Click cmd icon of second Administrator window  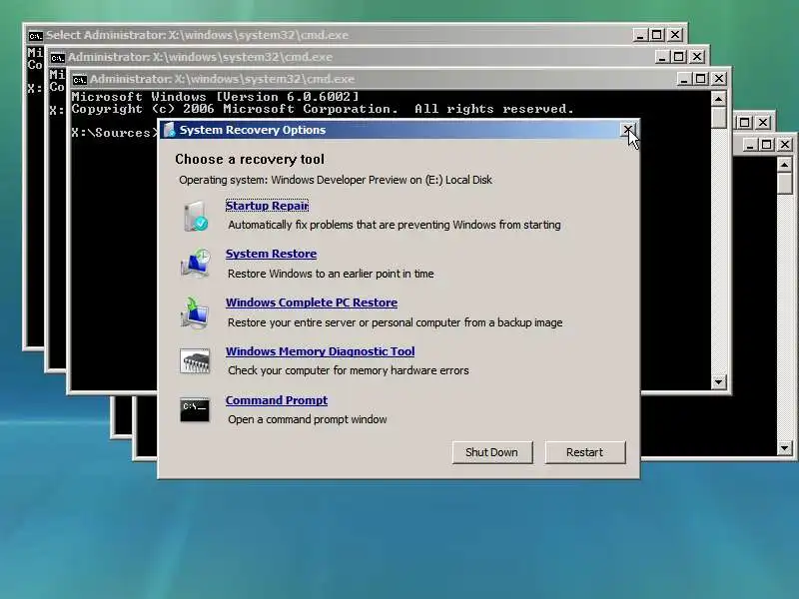pyautogui.click(x=57, y=58)
